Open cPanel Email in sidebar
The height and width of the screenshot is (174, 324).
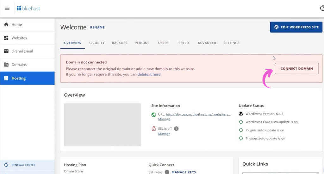(x=27, y=51)
